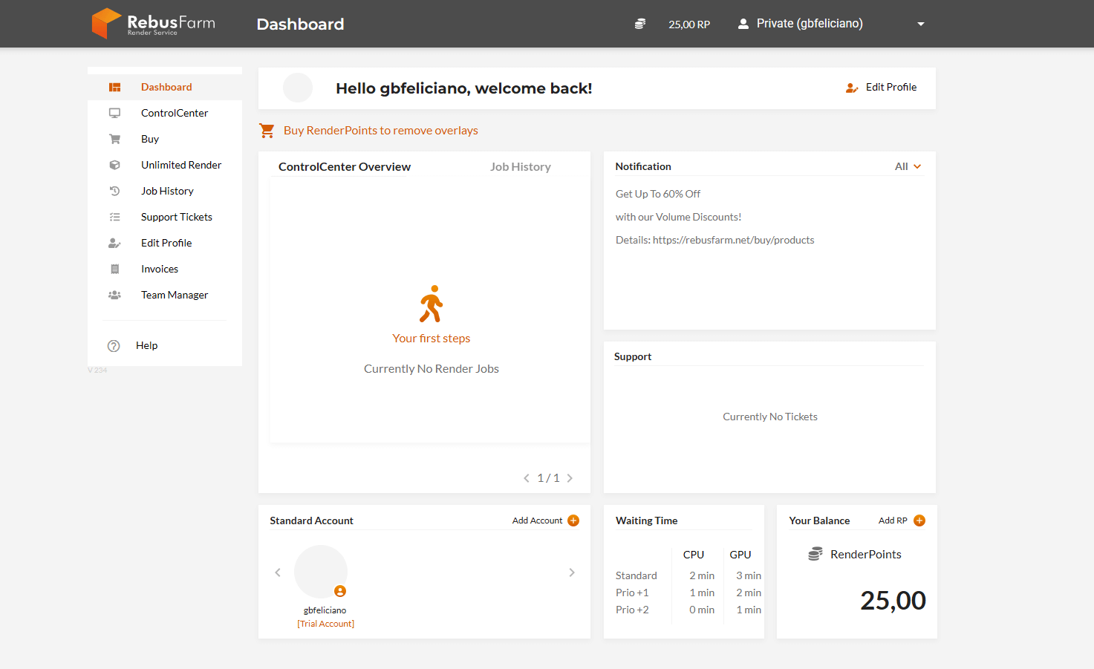Click the Team Manager group icon

tap(114, 295)
